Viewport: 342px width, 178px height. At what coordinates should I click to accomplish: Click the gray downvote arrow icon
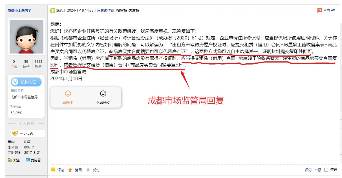[88, 170]
